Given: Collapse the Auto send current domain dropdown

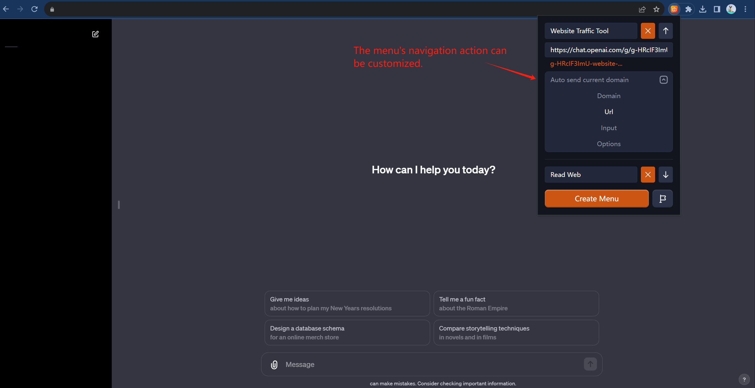Looking at the screenshot, I should 663,80.
